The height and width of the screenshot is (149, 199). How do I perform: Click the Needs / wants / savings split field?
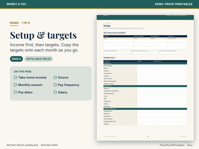pyautogui.click(x=172, y=53)
